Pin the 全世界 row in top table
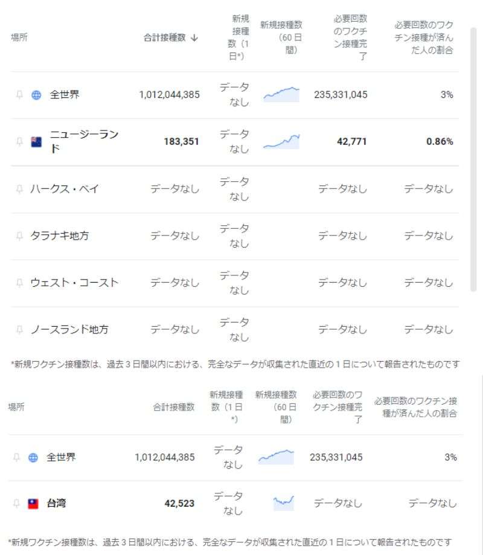The height and width of the screenshot is (555, 483). click(19, 94)
